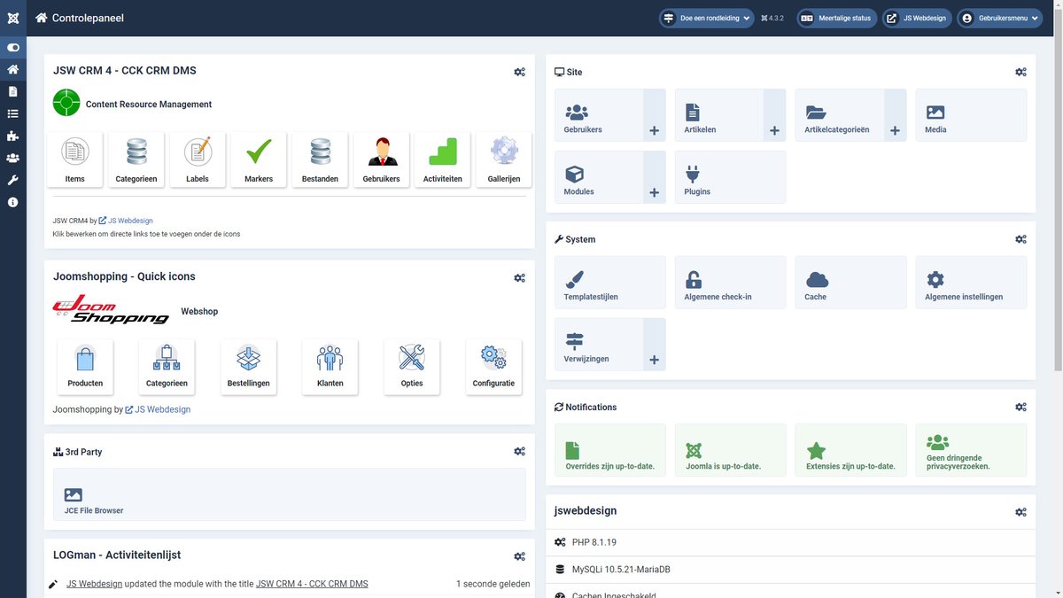The image size is (1063, 598).
Task: Open the JSW CRM 4 module link in LOGman
Action: pos(312,583)
